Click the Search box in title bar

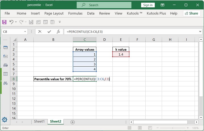104,5
